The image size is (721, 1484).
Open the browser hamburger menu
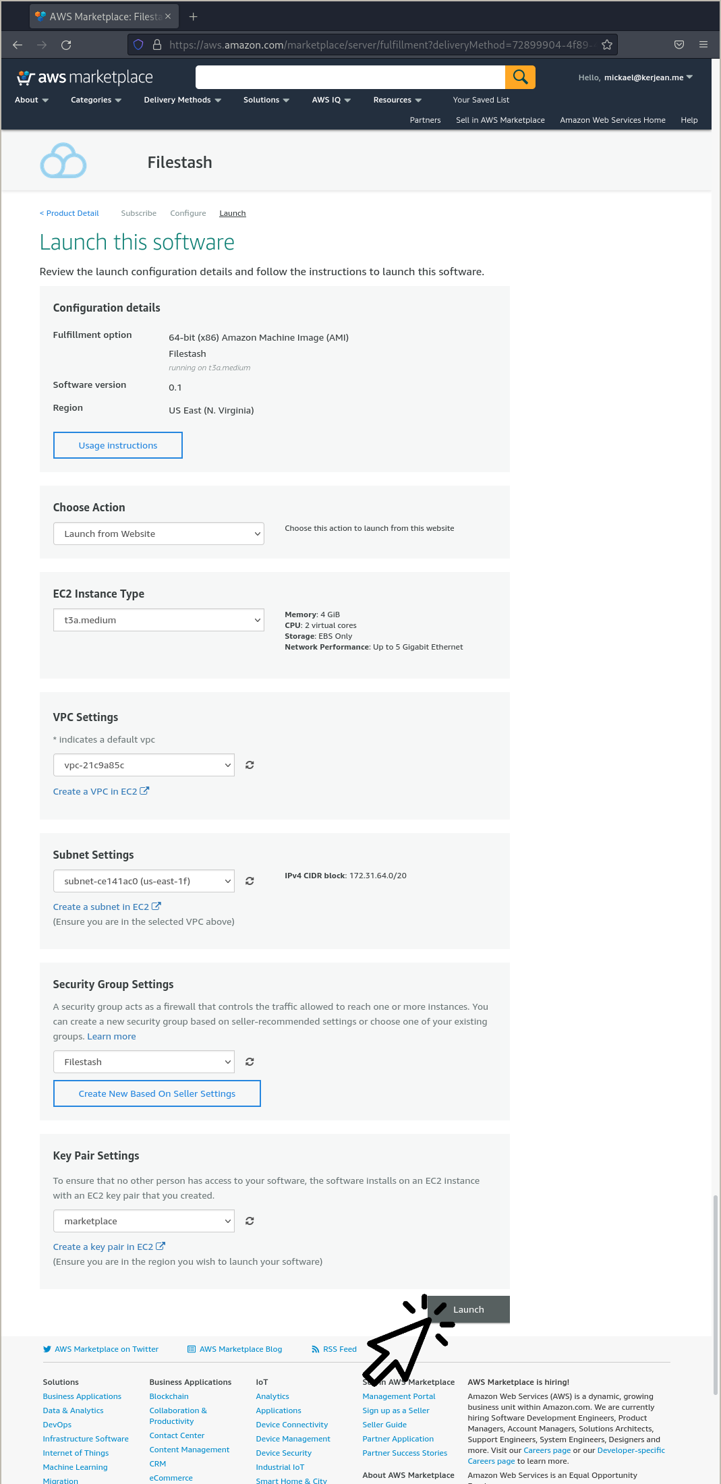click(x=703, y=45)
